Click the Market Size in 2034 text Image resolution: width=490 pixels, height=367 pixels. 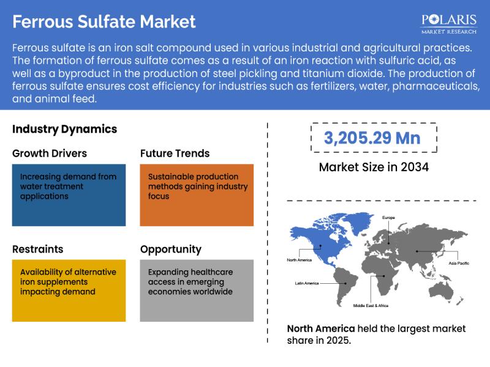click(374, 167)
